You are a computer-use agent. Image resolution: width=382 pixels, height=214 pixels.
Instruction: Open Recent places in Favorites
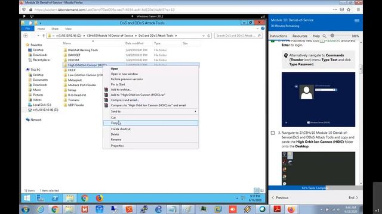pos(41,60)
